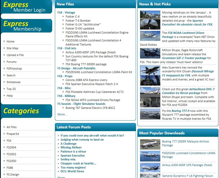Visit FSPilotshop from the sidebar
Image resolution: width=219 pixels, height=178 pixels.
[x=14, y=69]
